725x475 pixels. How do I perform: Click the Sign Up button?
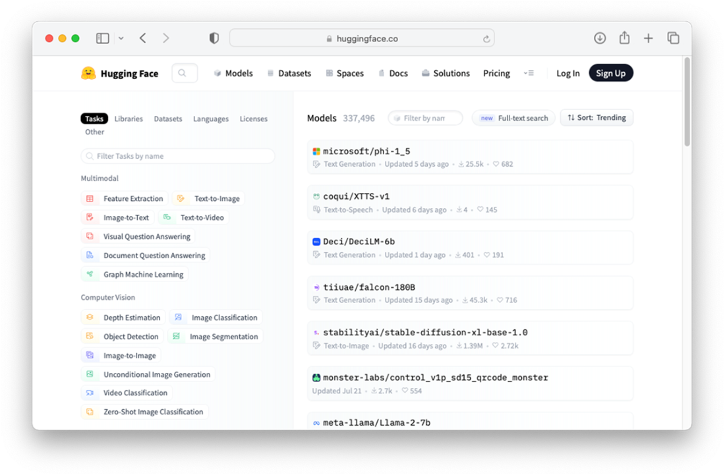(610, 73)
